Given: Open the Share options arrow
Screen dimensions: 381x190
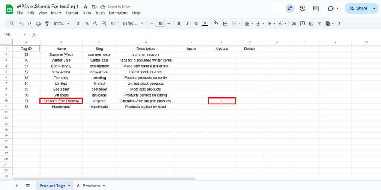Looking at the screenshot, I should 374,9.
